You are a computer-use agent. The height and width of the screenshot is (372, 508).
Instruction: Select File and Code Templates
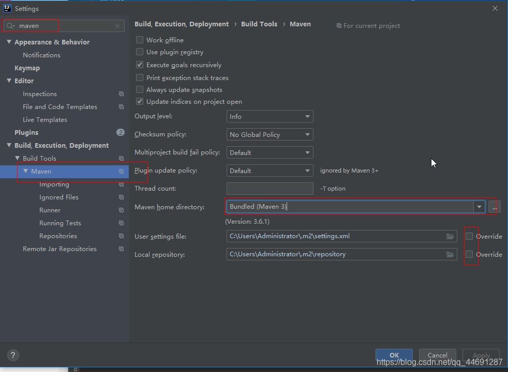coord(60,107)
